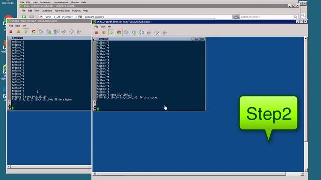Open View menu in UCSC1 console window
321x180 pixels.
coord(18,26)
